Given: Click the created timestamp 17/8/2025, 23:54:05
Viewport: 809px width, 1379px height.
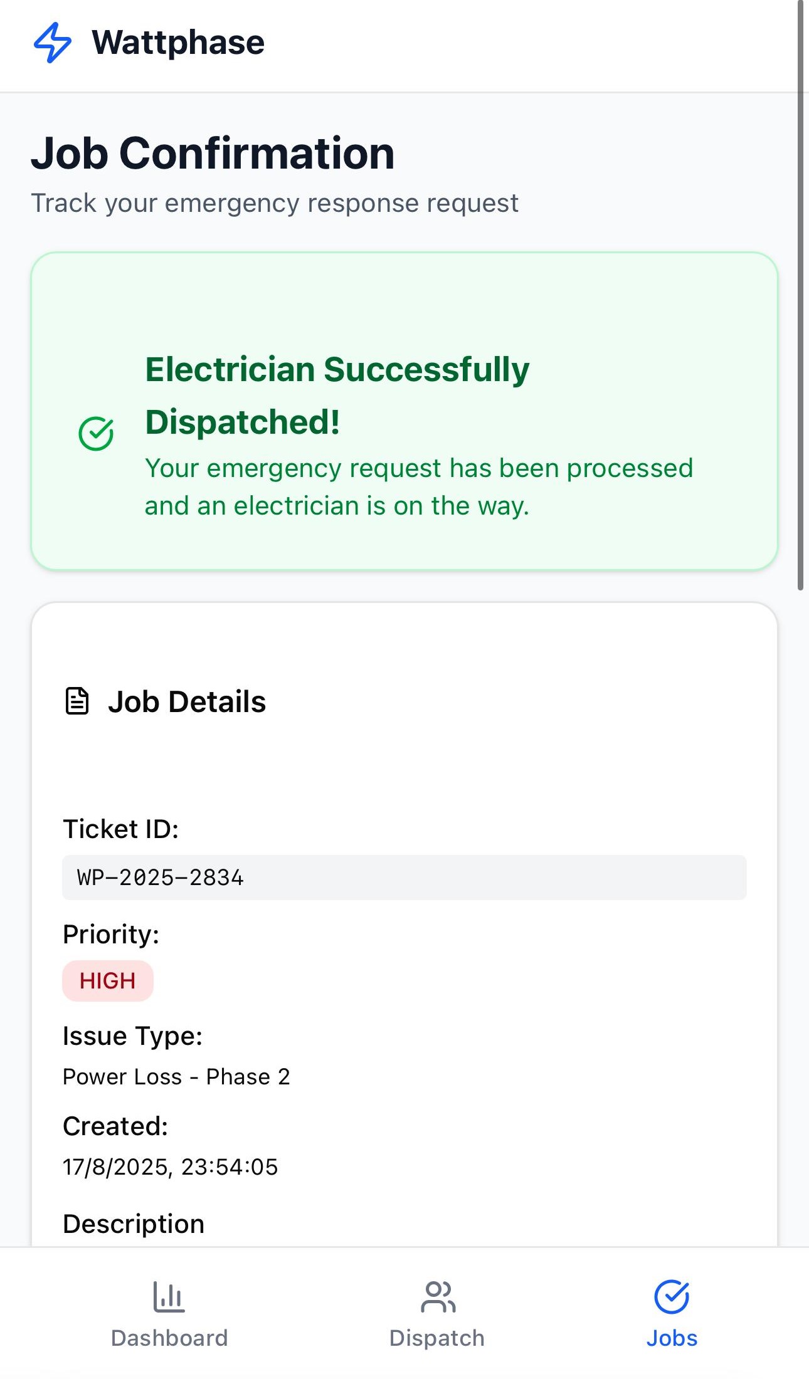Looking at the screenshot, I should pos(170,1167).
